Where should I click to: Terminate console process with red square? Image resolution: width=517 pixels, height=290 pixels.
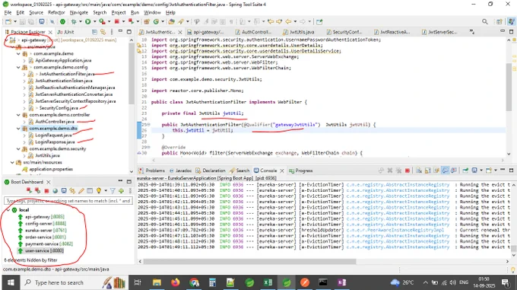(408, 170)
